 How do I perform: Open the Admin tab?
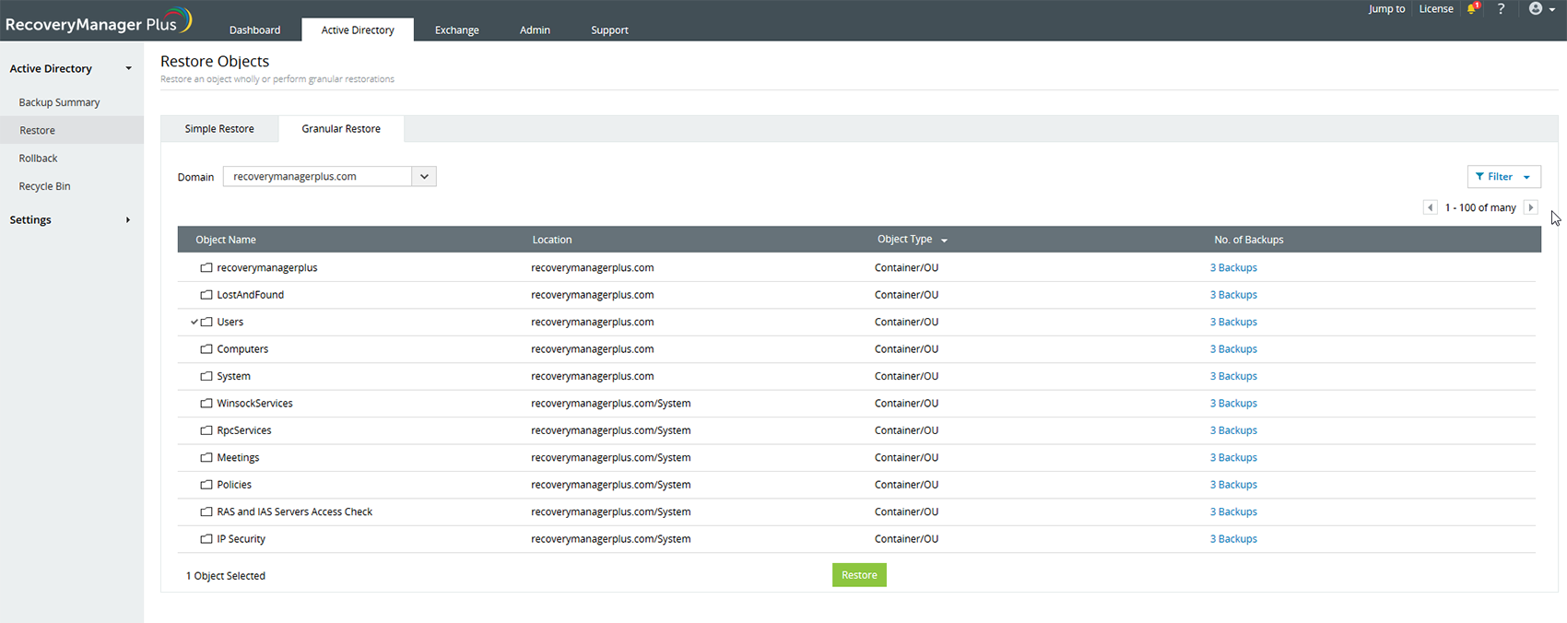point(535,29)
